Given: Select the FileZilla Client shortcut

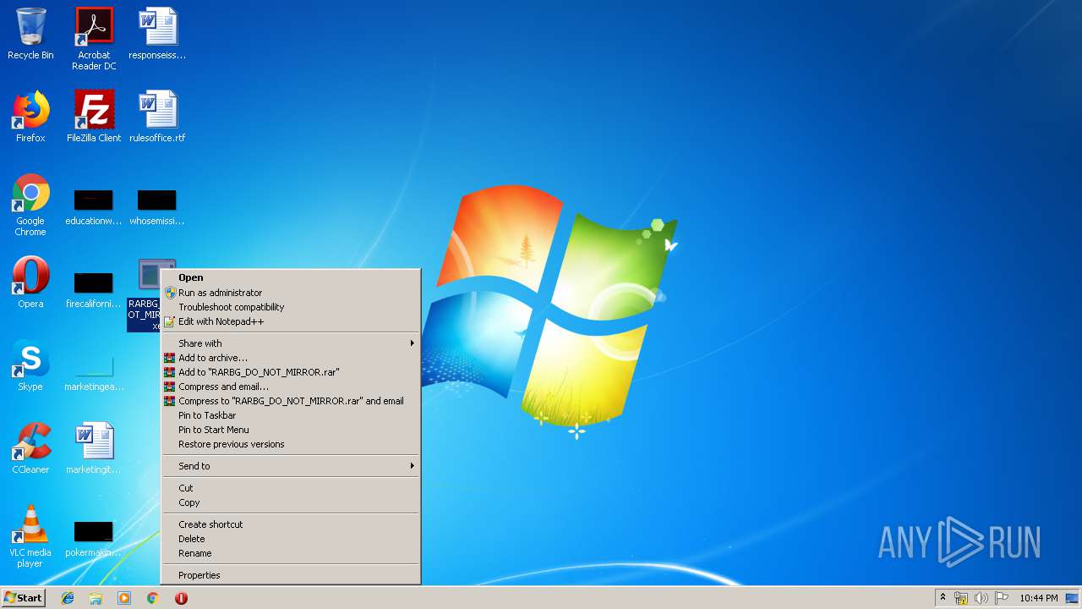Looking at the screenshot, I should pyautogui.click(x=94, y=117).
